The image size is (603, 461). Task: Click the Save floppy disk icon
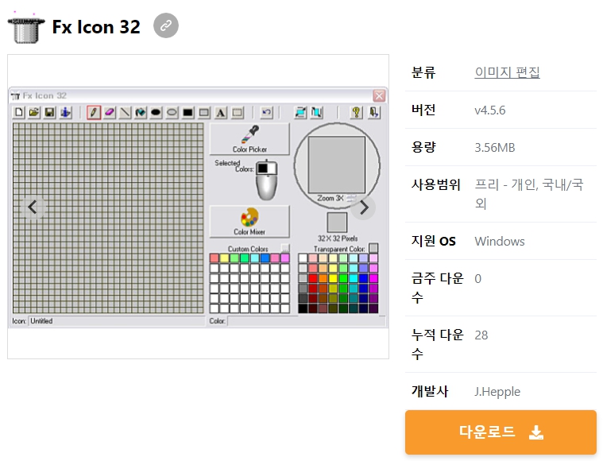(x=50, y=112)
